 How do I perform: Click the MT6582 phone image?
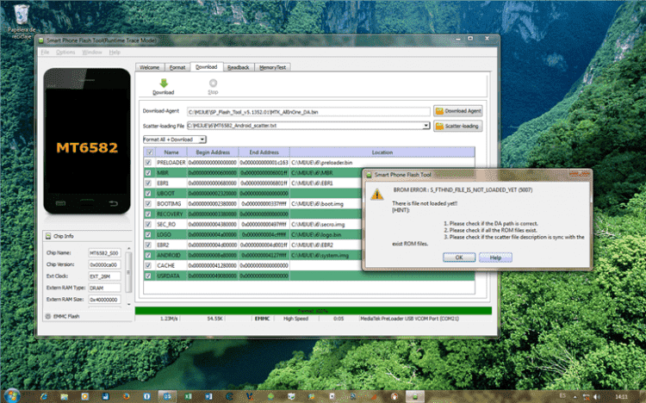pyautogui.click(x=87, y=141)
